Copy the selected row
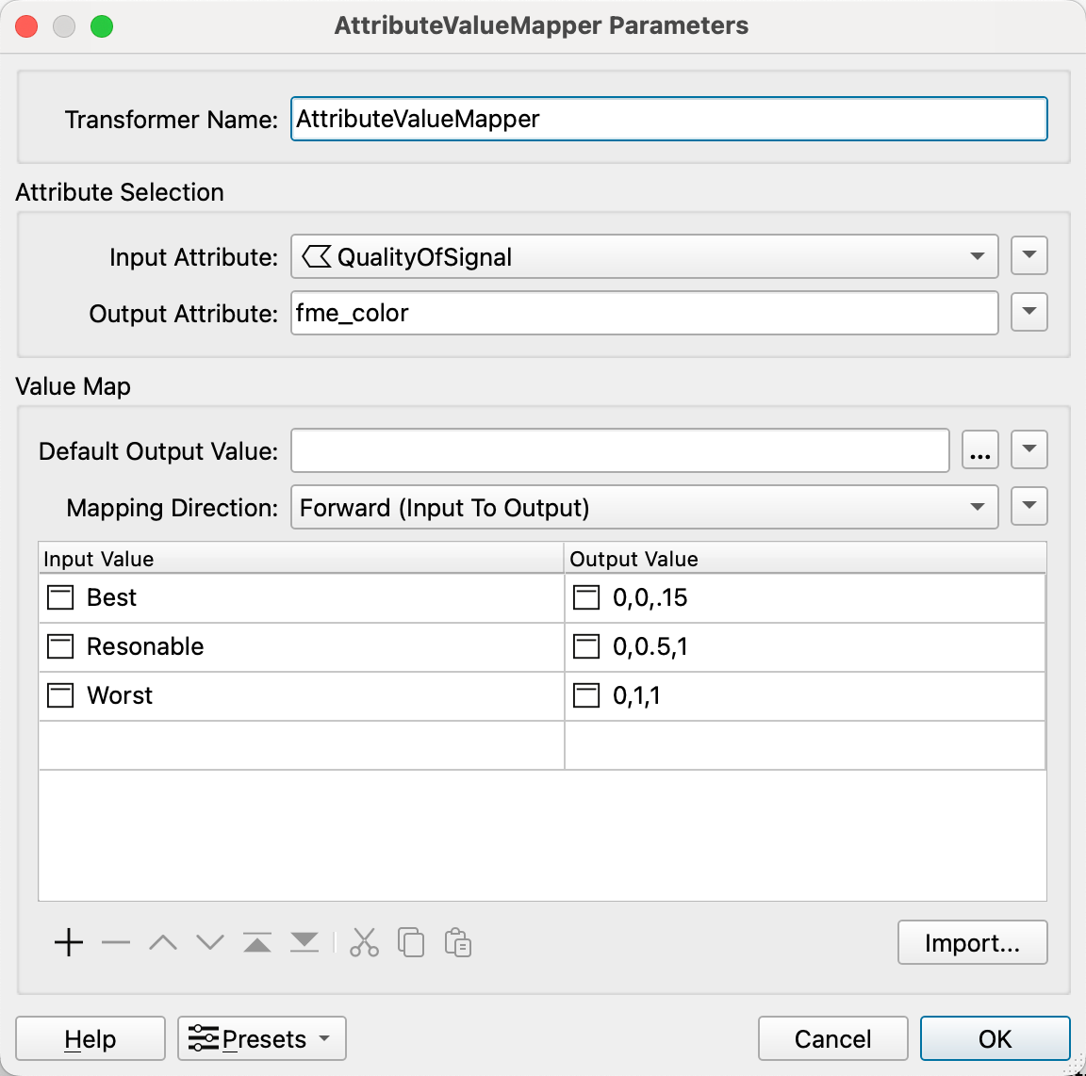Screen dimensions: 1086x1076 pos(411,942)
